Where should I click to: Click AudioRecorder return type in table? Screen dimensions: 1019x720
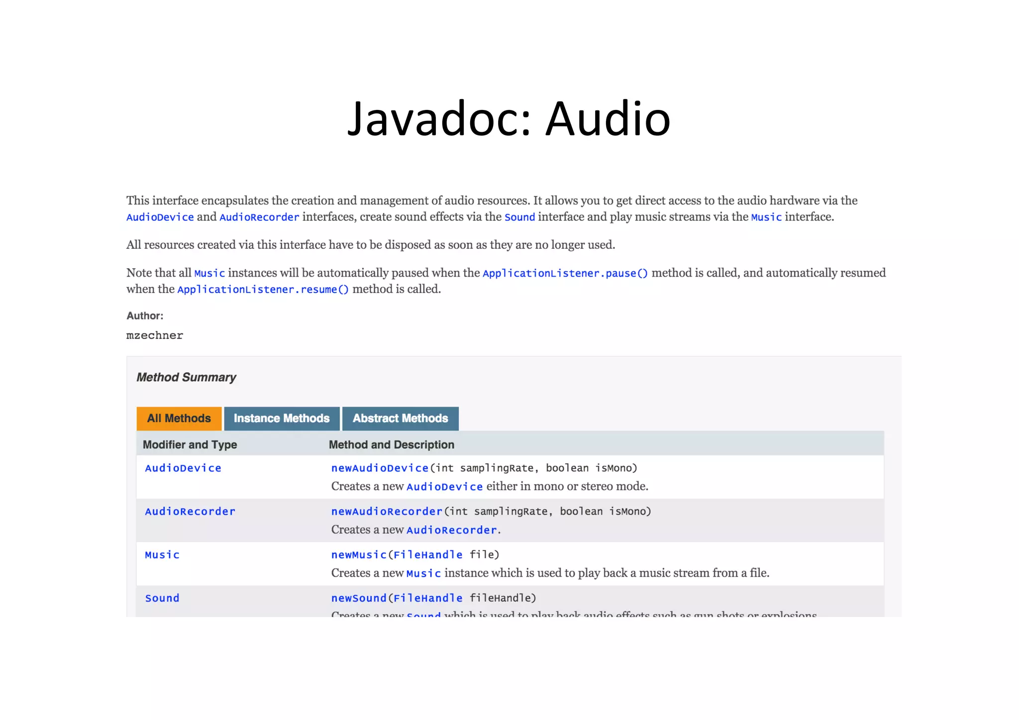[190, 512]
